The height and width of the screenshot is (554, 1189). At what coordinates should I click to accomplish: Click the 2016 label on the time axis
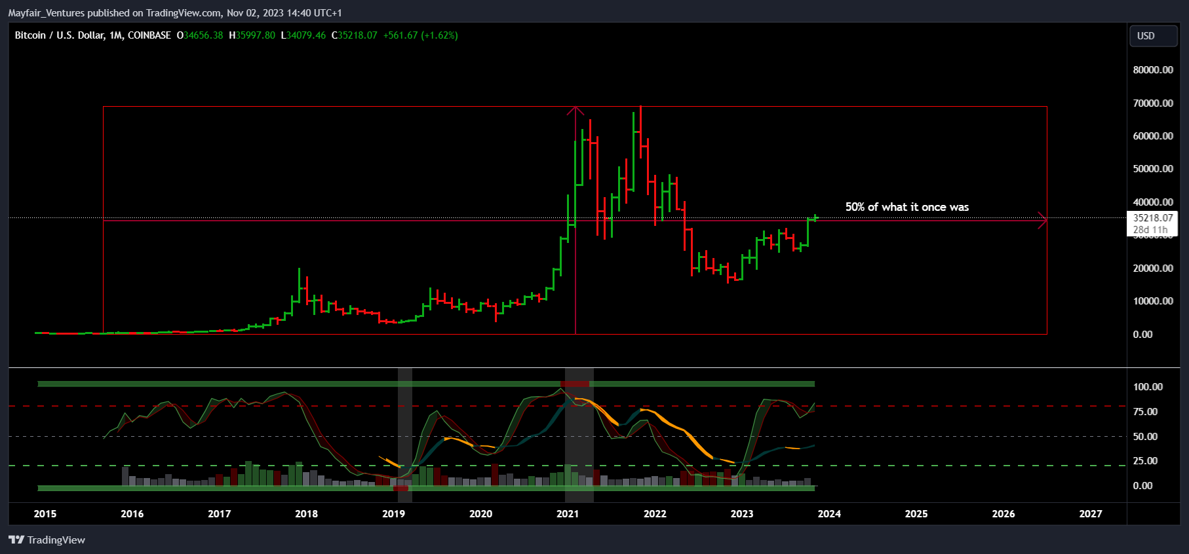coord(132,514)
